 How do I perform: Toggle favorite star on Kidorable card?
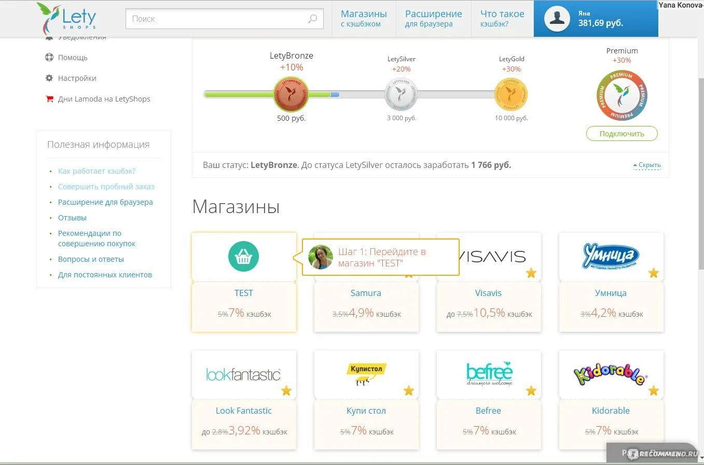pyautogui.click(x=654, y=390)
